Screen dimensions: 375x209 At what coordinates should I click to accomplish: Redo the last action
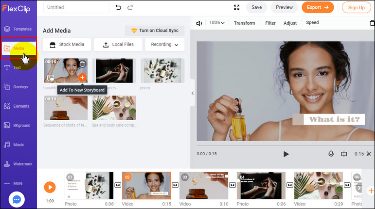point(130,7)
